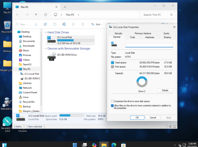The image size is (198, 147).
Task: Open Microsoft Store from the taskbar
Action: (x=123, y=145)
